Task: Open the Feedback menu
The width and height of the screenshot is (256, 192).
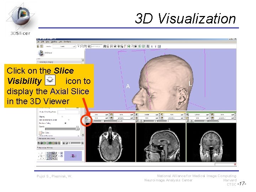Action: click(67, 42)
